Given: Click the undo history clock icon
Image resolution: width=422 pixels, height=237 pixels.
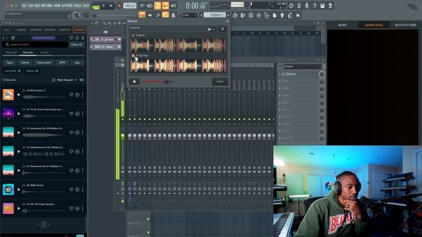Looking at the screenshot, I should click(291, 6).
